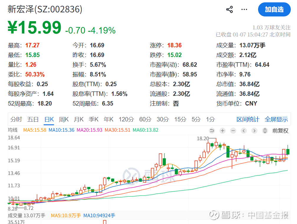Toggle the crosshair/orientation icon near 前复权
This screenshot has width=297, height=224.
click(265, 131)
